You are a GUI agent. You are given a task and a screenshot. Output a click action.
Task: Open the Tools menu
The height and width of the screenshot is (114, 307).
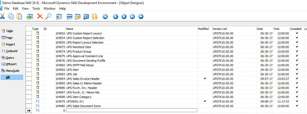coord(36,8)
